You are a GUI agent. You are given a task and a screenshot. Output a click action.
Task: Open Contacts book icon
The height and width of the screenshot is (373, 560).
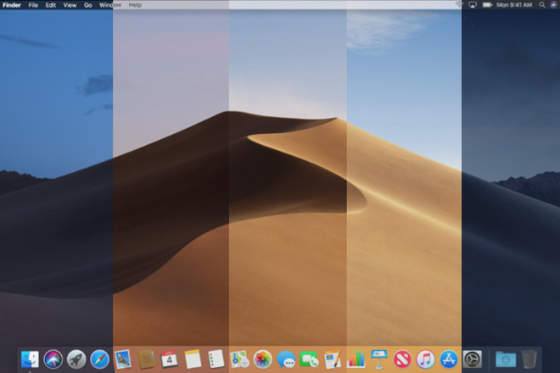(146, 359)
